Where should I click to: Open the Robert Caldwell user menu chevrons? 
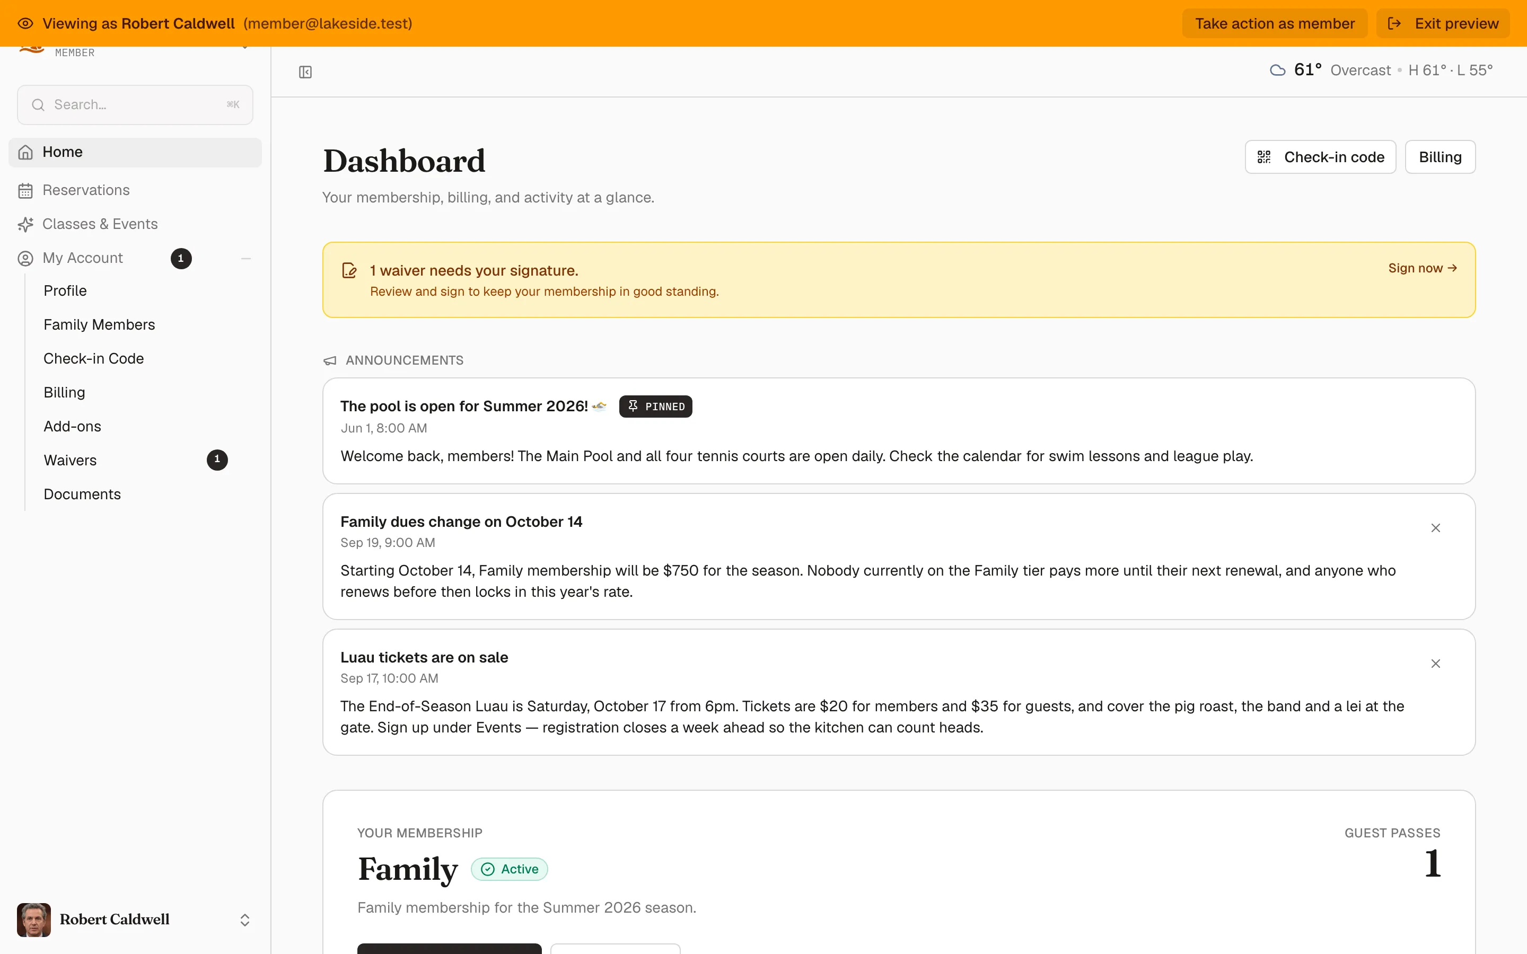click(245, 920)
